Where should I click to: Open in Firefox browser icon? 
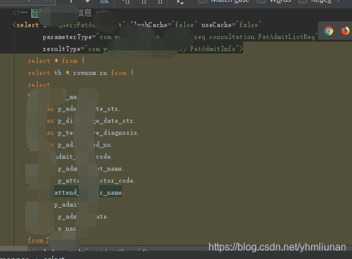point(345,31)
